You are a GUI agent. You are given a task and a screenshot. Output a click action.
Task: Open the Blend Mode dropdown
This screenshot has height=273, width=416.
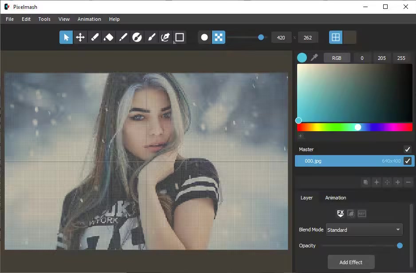(x=364, y=230)
